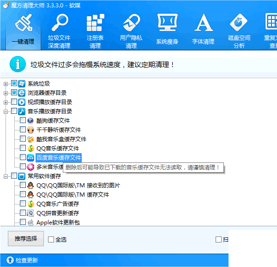Screen dimensions: 277x267
Task: Collapse the 音乐播放缓存目录 tree node
Action: 6,112
